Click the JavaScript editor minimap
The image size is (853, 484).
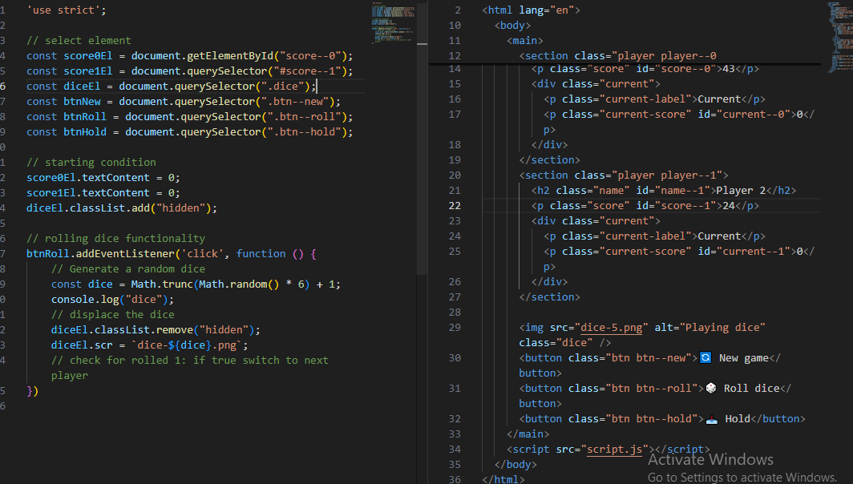tap(393, 22)
